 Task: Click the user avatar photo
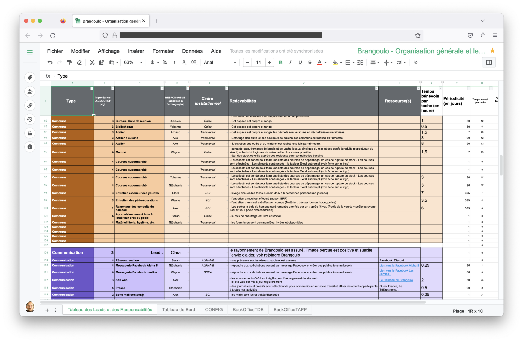click(30, 307)
